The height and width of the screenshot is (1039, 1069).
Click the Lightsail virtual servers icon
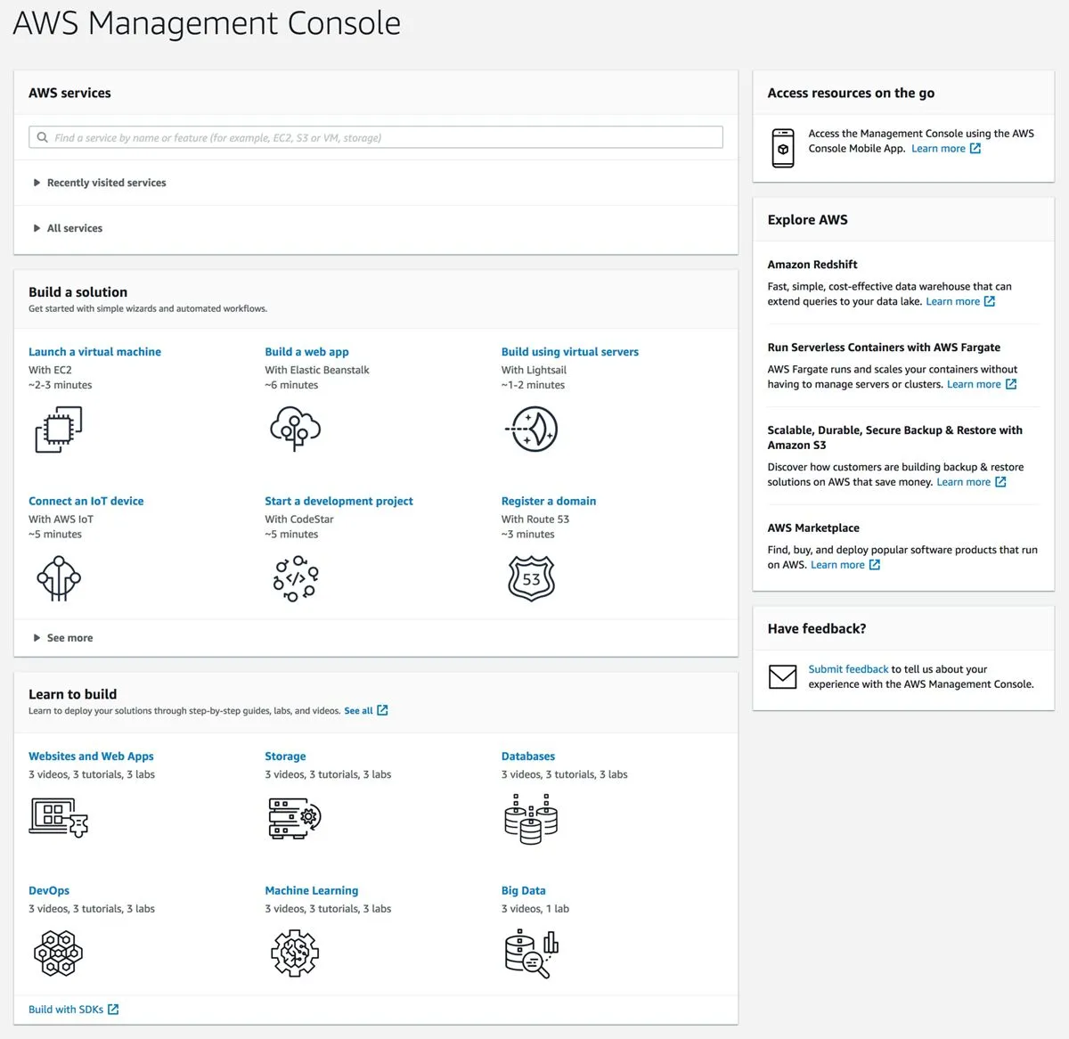click(x=531, y=430)
